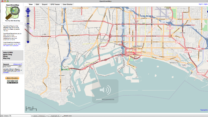The height and width of the screenshot is (117, 208).
Task: Click the map pan arrows control
Action: tap(28, 11)
